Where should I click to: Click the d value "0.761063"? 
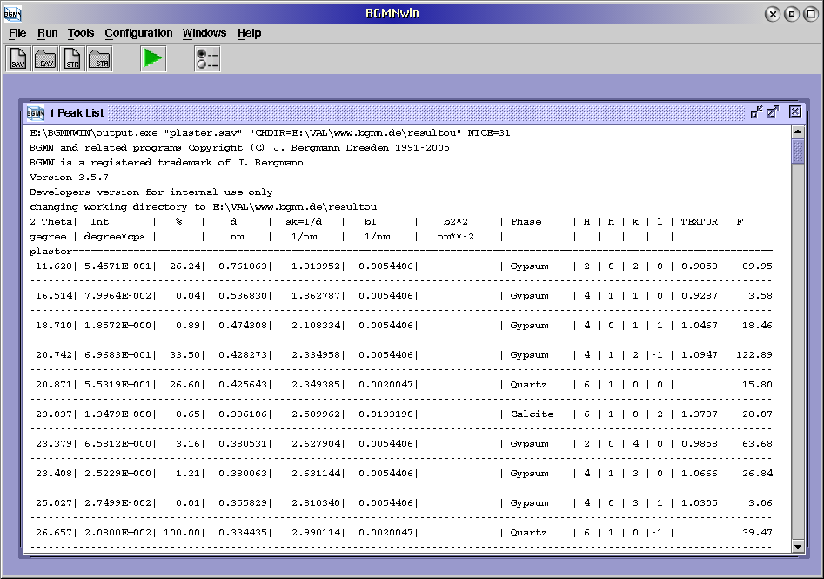(243, 266)
